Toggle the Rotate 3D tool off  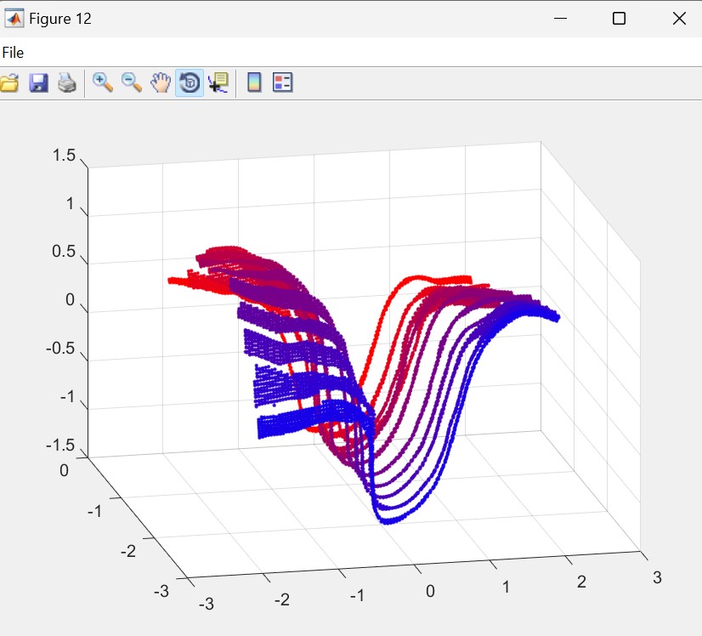coord(190,82)
